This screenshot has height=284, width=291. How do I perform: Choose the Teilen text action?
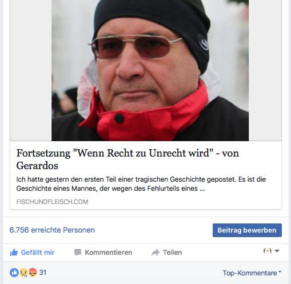pyautogui.click(x=172, y=253)
